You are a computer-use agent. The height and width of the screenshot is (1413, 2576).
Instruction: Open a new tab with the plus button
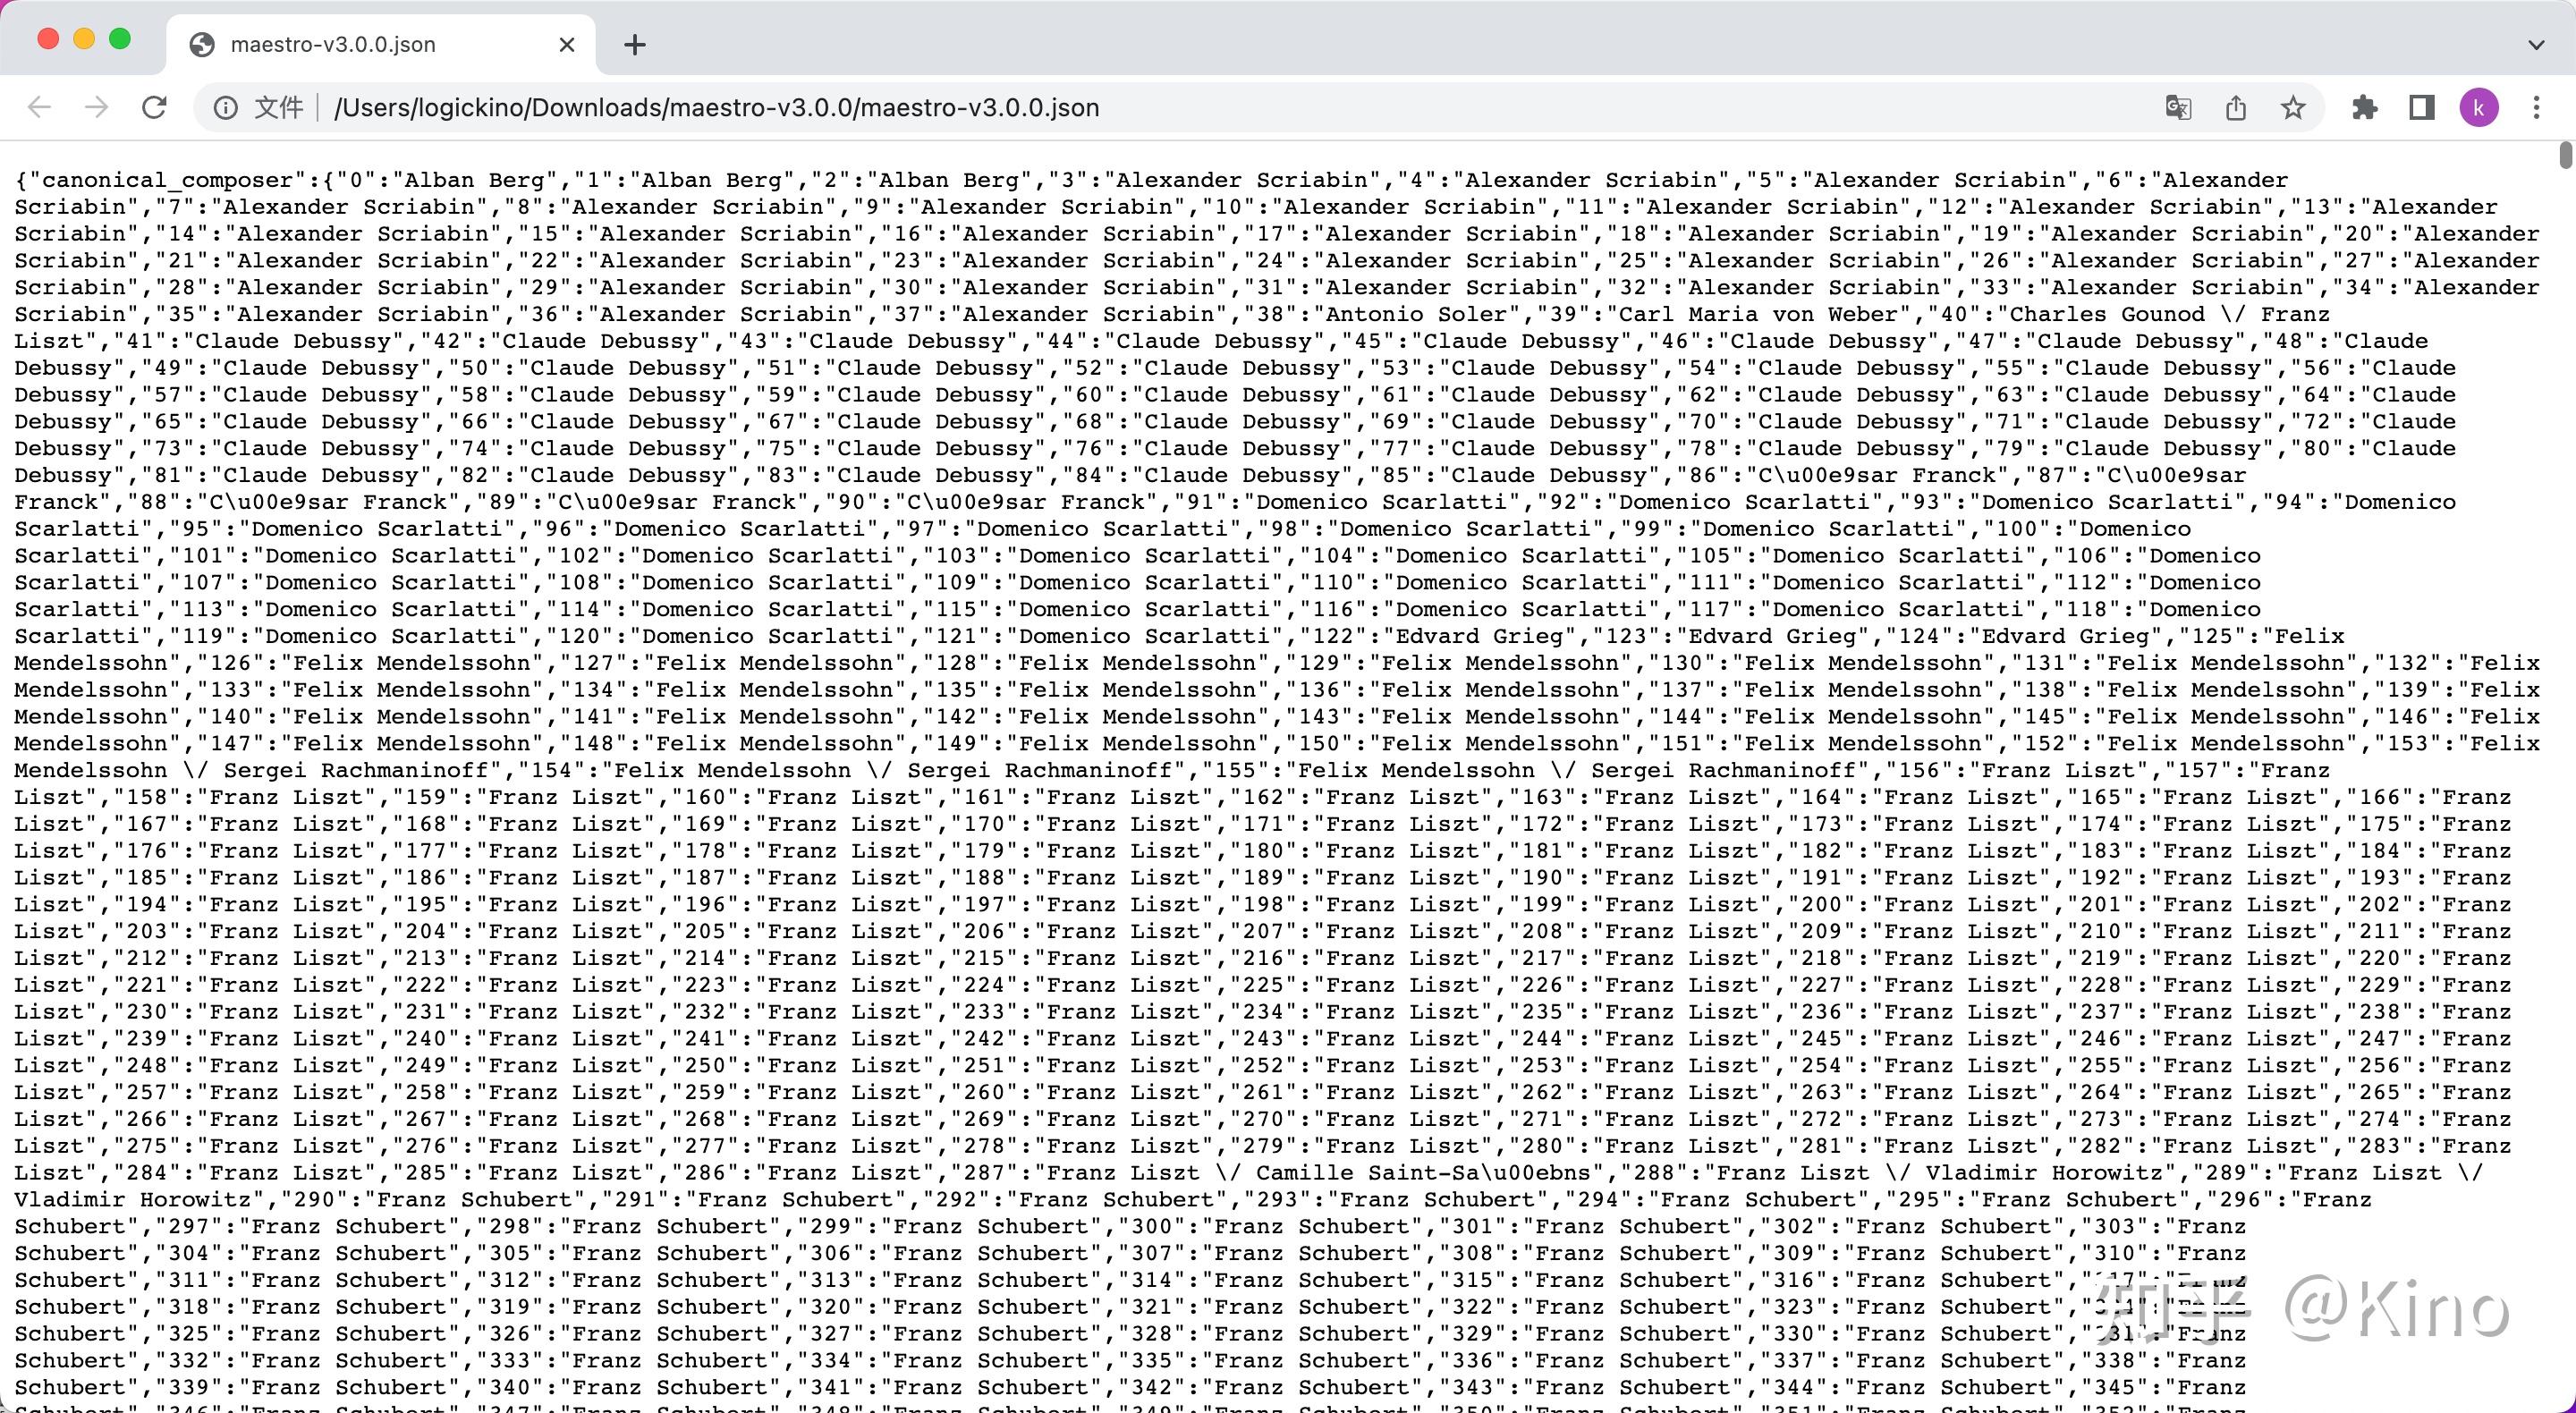[x=634, y=44]
